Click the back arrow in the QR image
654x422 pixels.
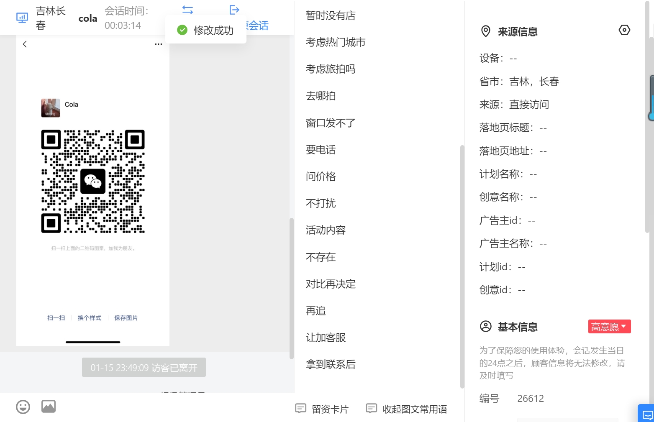(x=25, y=44)
